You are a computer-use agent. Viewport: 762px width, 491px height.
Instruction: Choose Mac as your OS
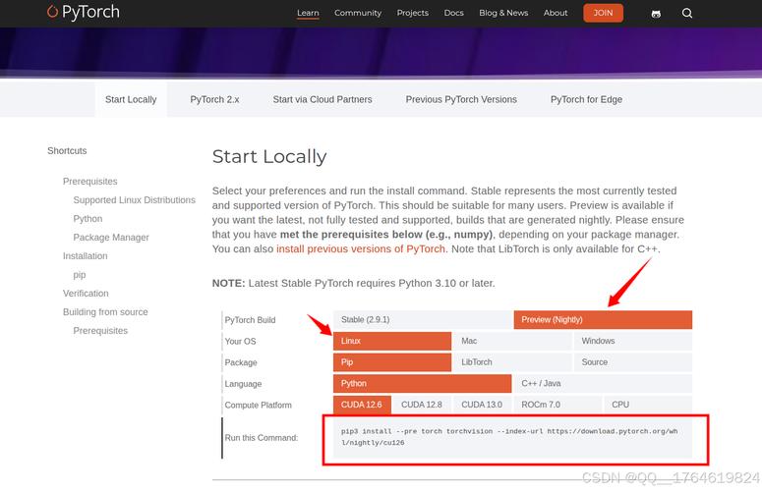pyautogui.click(x=511, y=341)
